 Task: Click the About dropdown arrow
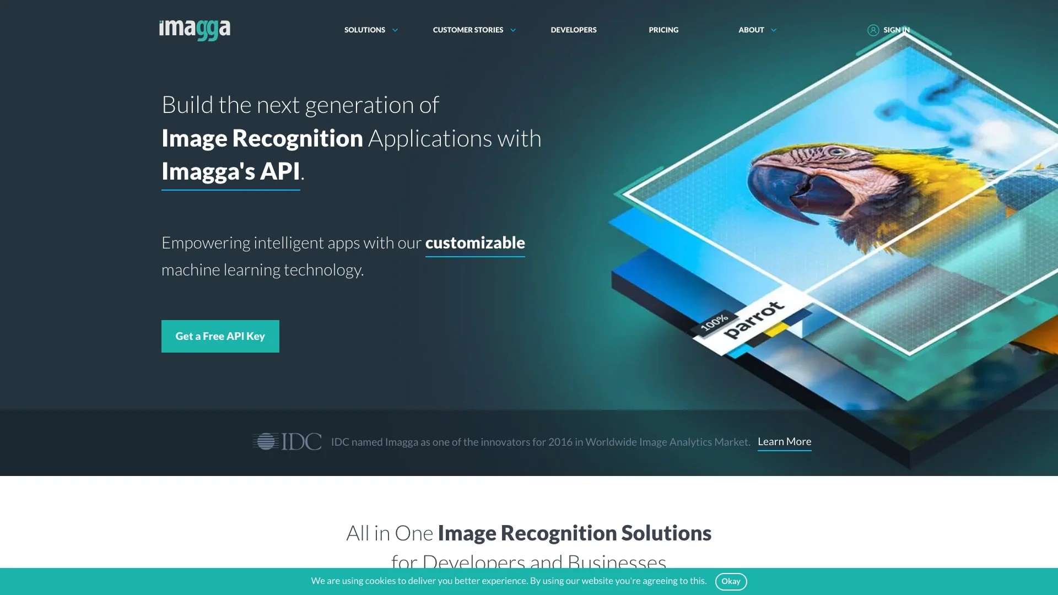point(773,30)
